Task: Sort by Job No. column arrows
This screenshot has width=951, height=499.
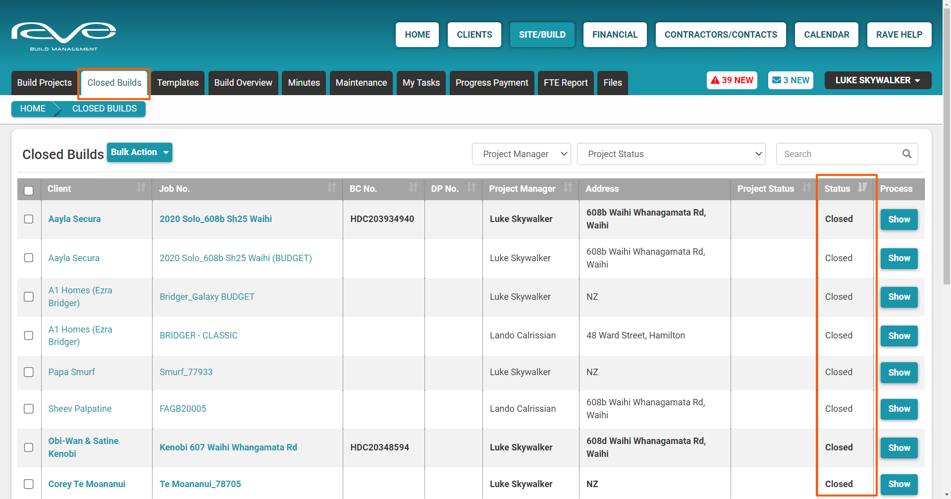Action: click(331, 188)
